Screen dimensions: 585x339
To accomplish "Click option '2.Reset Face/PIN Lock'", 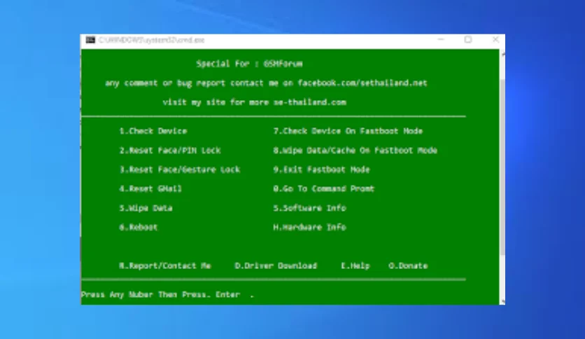I will pyautogui.click(x=170, y=151).
